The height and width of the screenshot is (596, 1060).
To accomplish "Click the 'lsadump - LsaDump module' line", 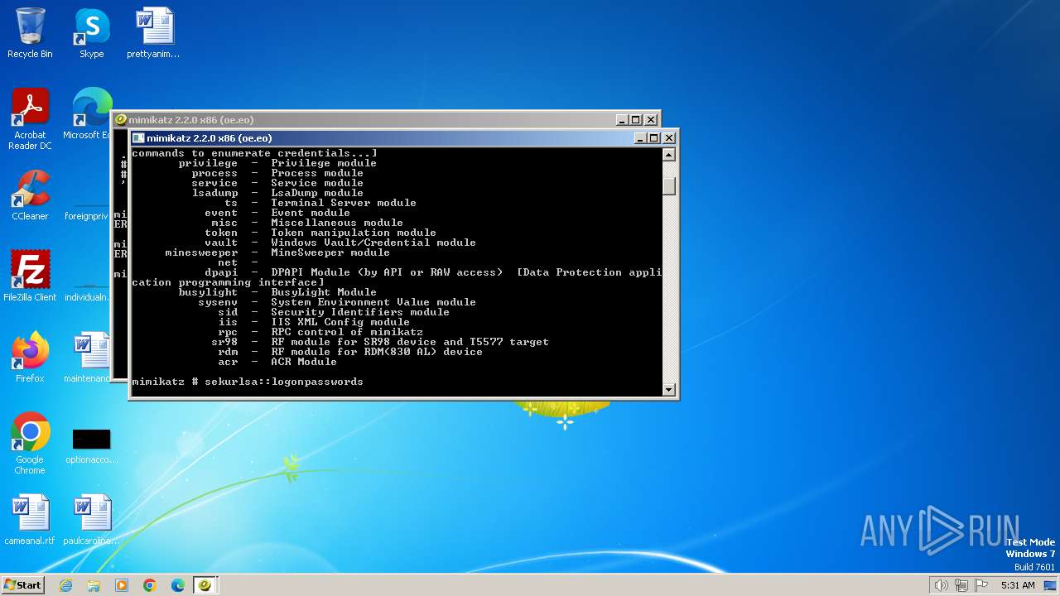I will tap(277, 193).
